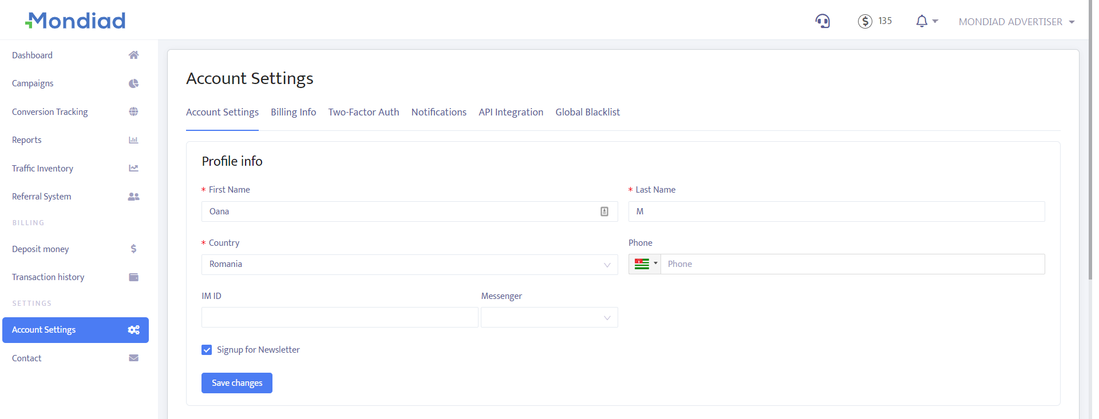The image size is (1099, 419).
Task: Click the Contact envelope icon
Action: coord(133,358)
